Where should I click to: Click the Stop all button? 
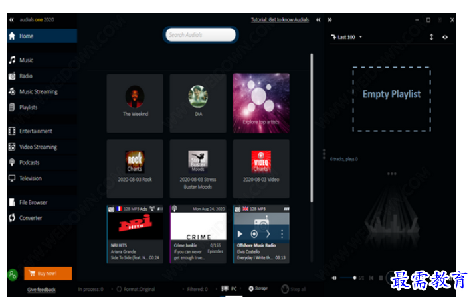coord(294,289)
